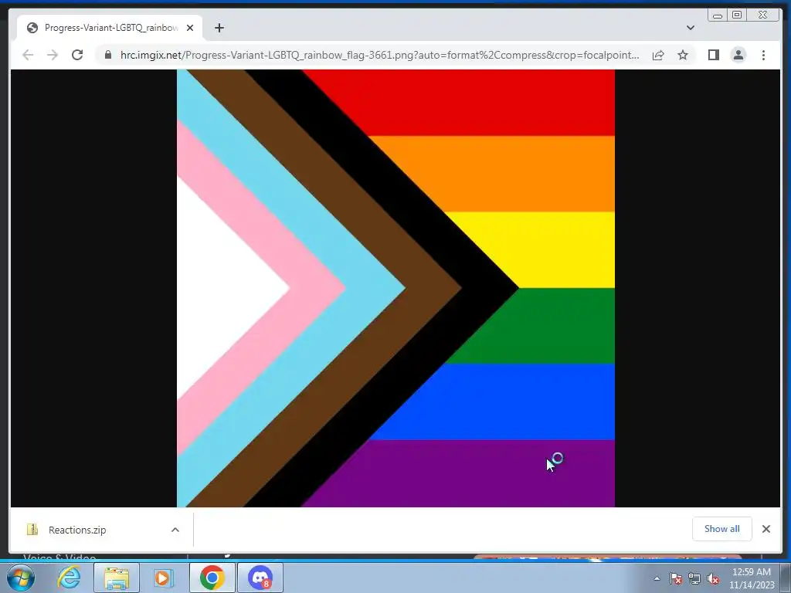Open Discord from the taskbar
The width and height of the screenshot is (791, 593).
click(x=260, y=578)
